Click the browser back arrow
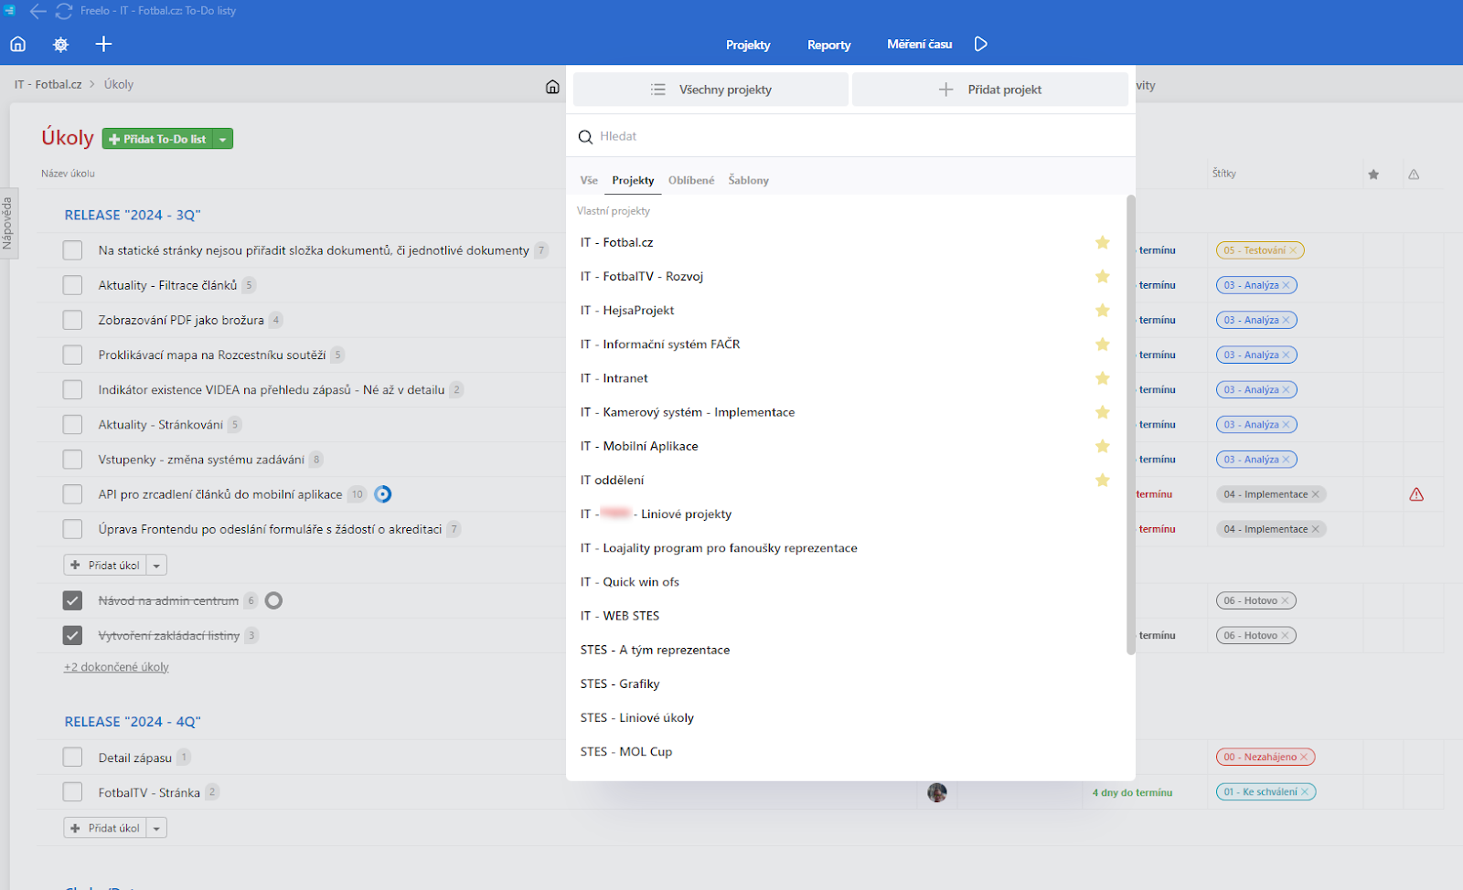 point(37,11)
